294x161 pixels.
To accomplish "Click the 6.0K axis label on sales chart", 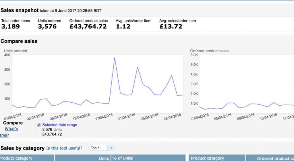I will tap(194, 55).
